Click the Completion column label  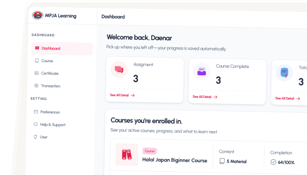[281, 153]
